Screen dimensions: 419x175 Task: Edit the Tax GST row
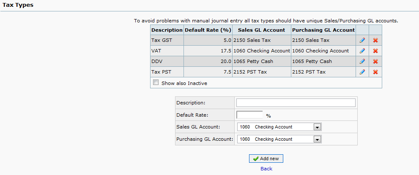362,40
